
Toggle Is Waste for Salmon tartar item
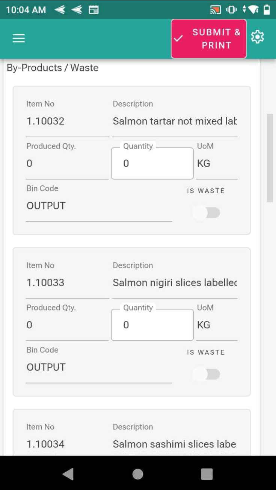(x=206, y=213)
